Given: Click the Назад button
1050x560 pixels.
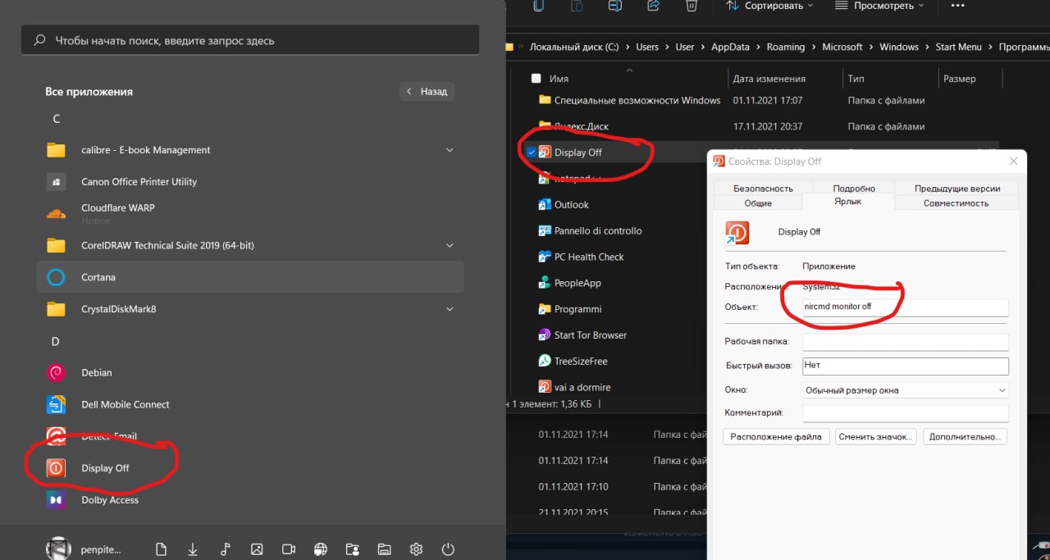Looking at the screenshot, I should click(x=427, y=92).
